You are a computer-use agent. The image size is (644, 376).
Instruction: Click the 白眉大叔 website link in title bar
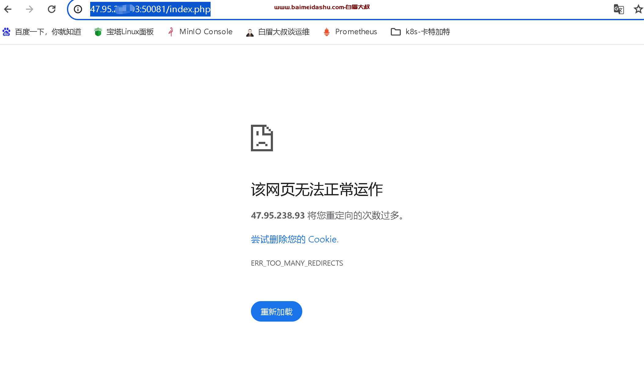tap(321, 7)
